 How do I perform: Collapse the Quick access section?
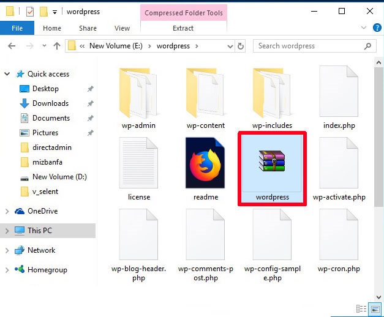pos(7,74)
